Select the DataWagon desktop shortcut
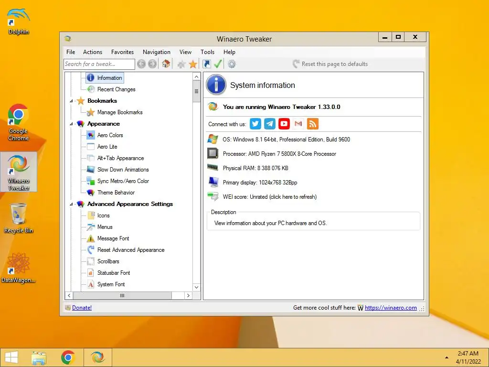 coord(19,268)
